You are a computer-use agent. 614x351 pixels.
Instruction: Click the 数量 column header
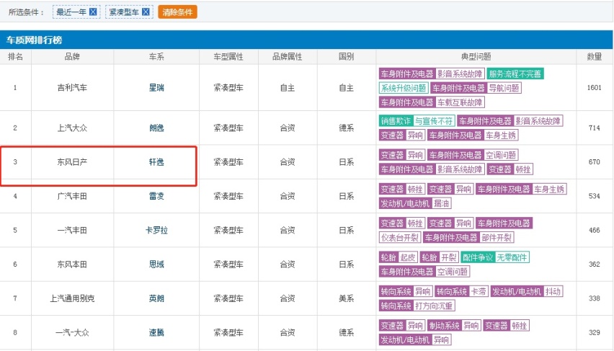click(595, 57)
